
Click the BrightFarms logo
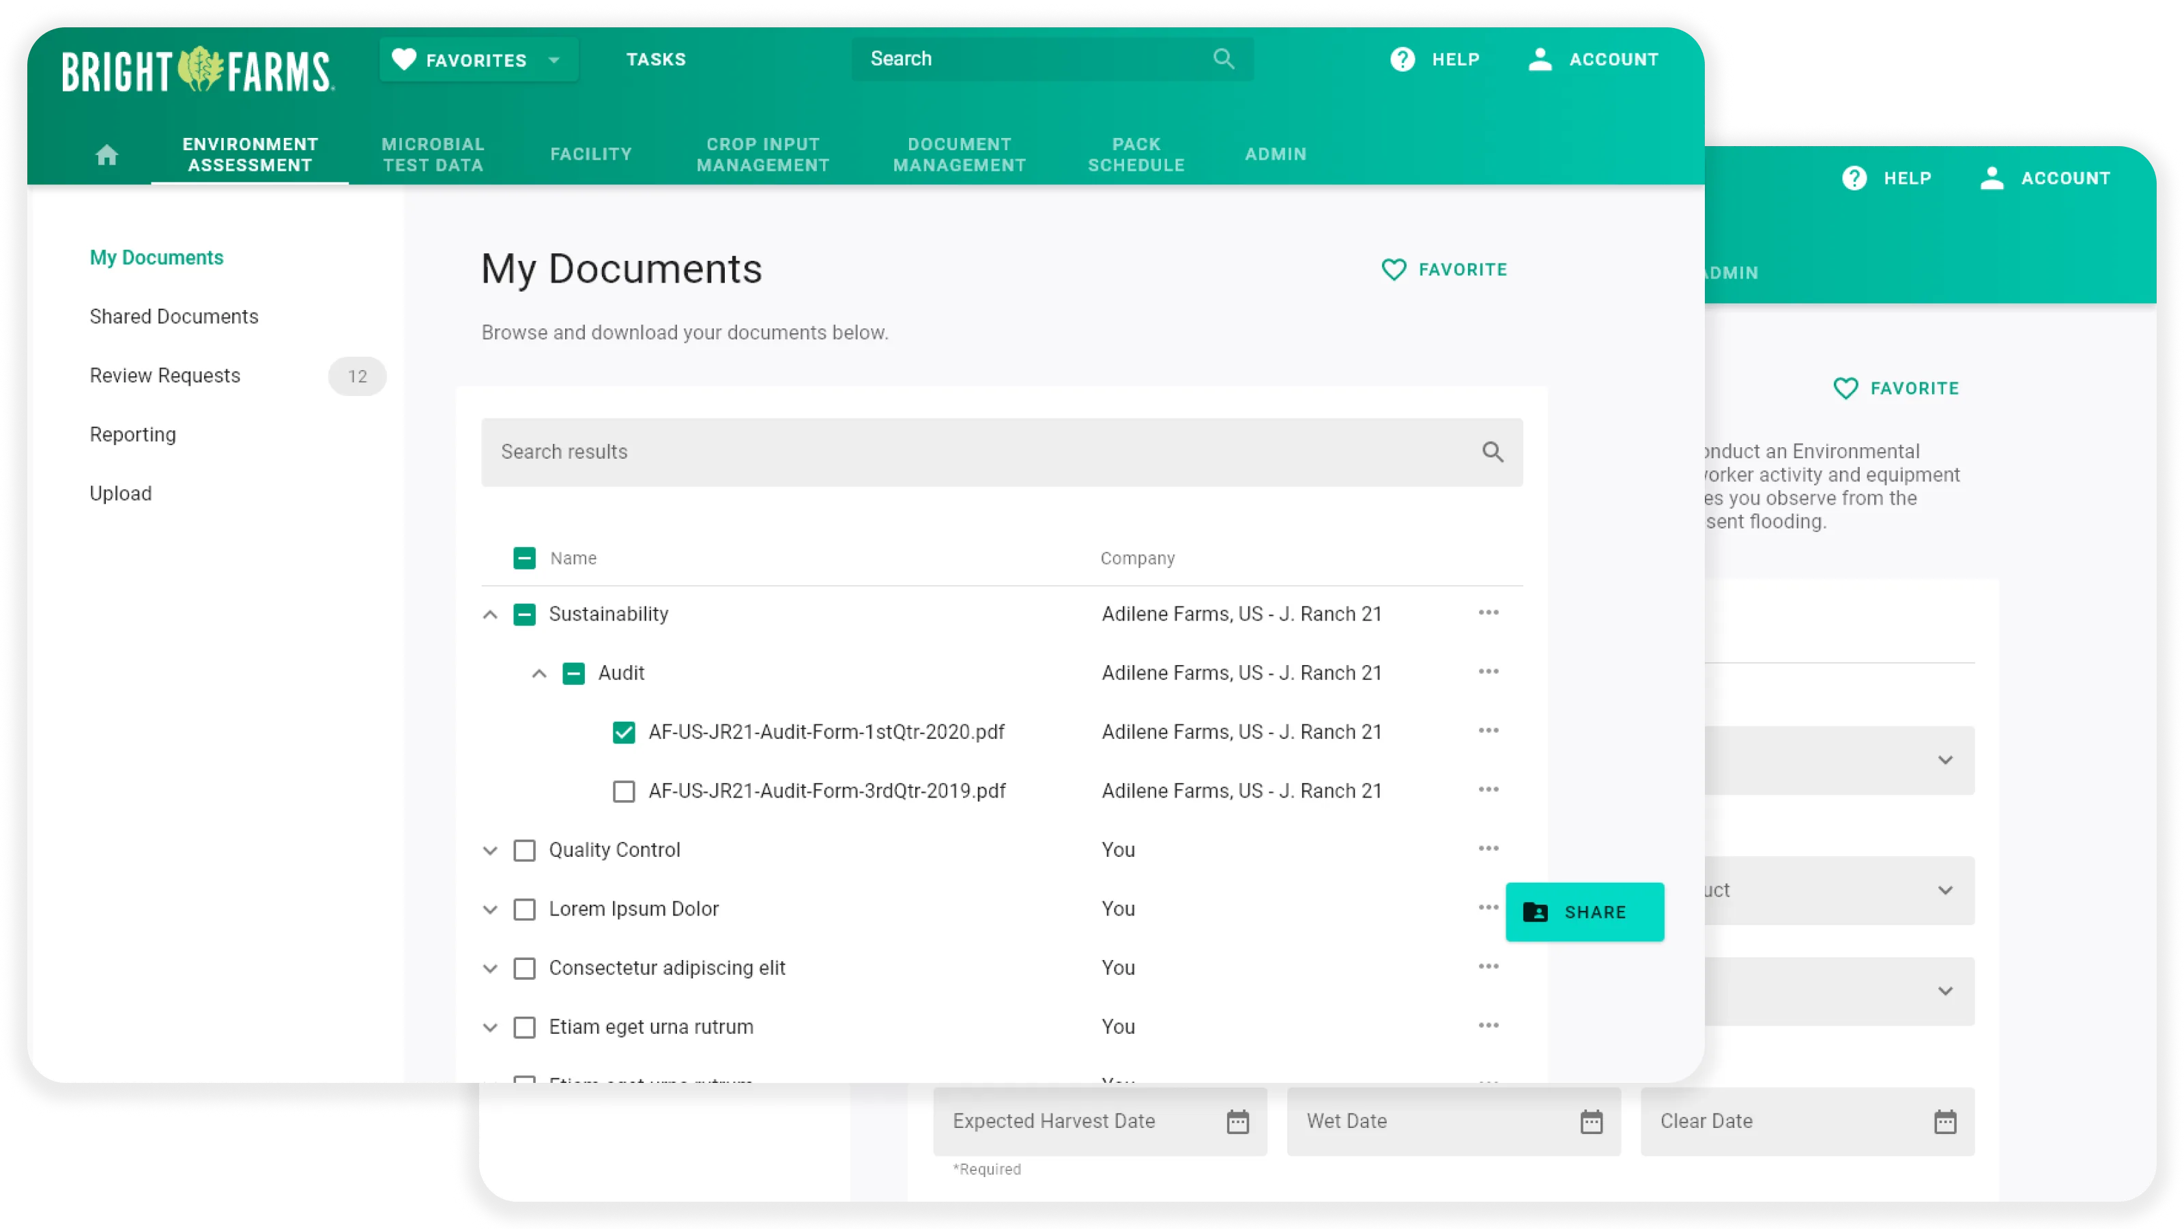coord(197,70)
